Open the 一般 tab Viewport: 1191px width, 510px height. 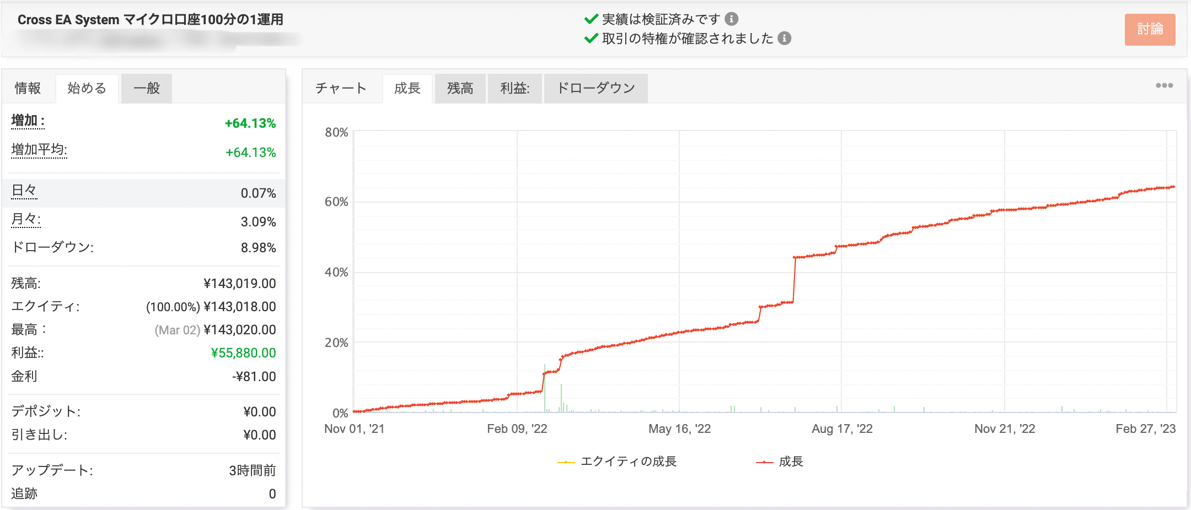(x=147, y=88)
